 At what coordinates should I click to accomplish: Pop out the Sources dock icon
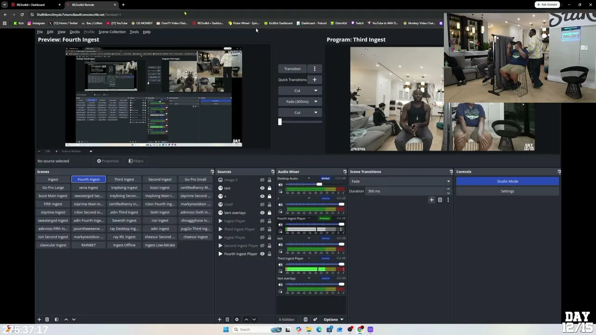pos(273,172)
